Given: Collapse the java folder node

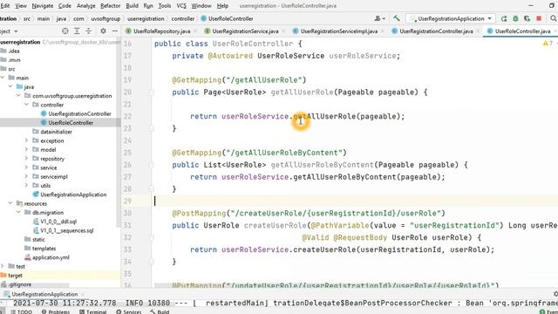Looking at the screenshot, I should pyautogui.click(x=10, y=86).
